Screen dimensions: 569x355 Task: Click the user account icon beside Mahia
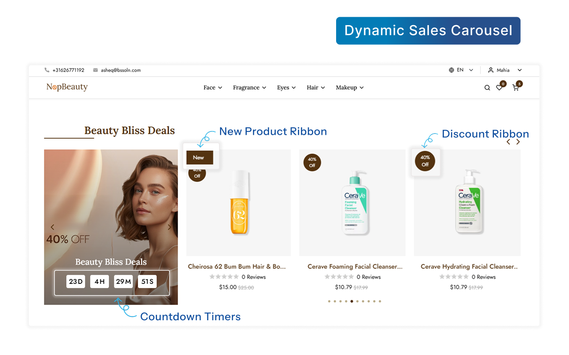coord(491,70)
